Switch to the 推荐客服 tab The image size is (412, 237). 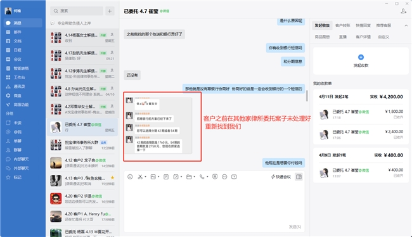pos(383,25)
